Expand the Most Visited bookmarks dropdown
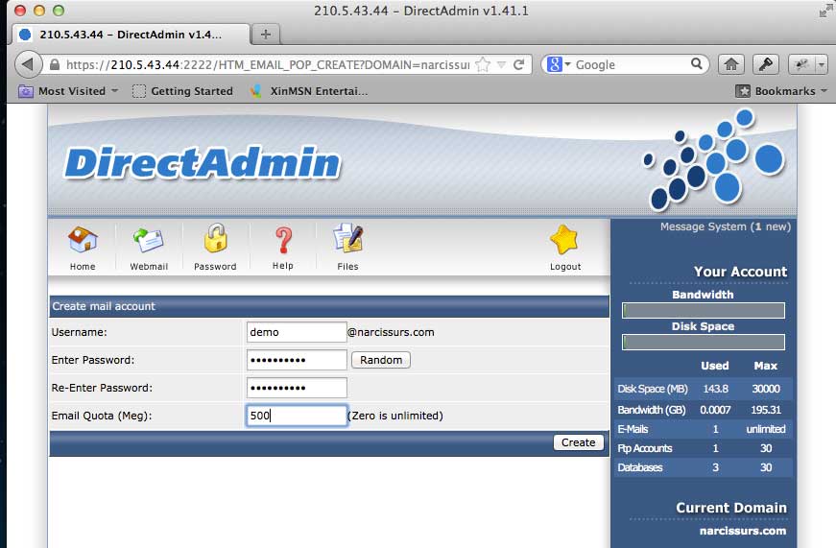This screenshot has height=548, width=836. pos(114,90)
